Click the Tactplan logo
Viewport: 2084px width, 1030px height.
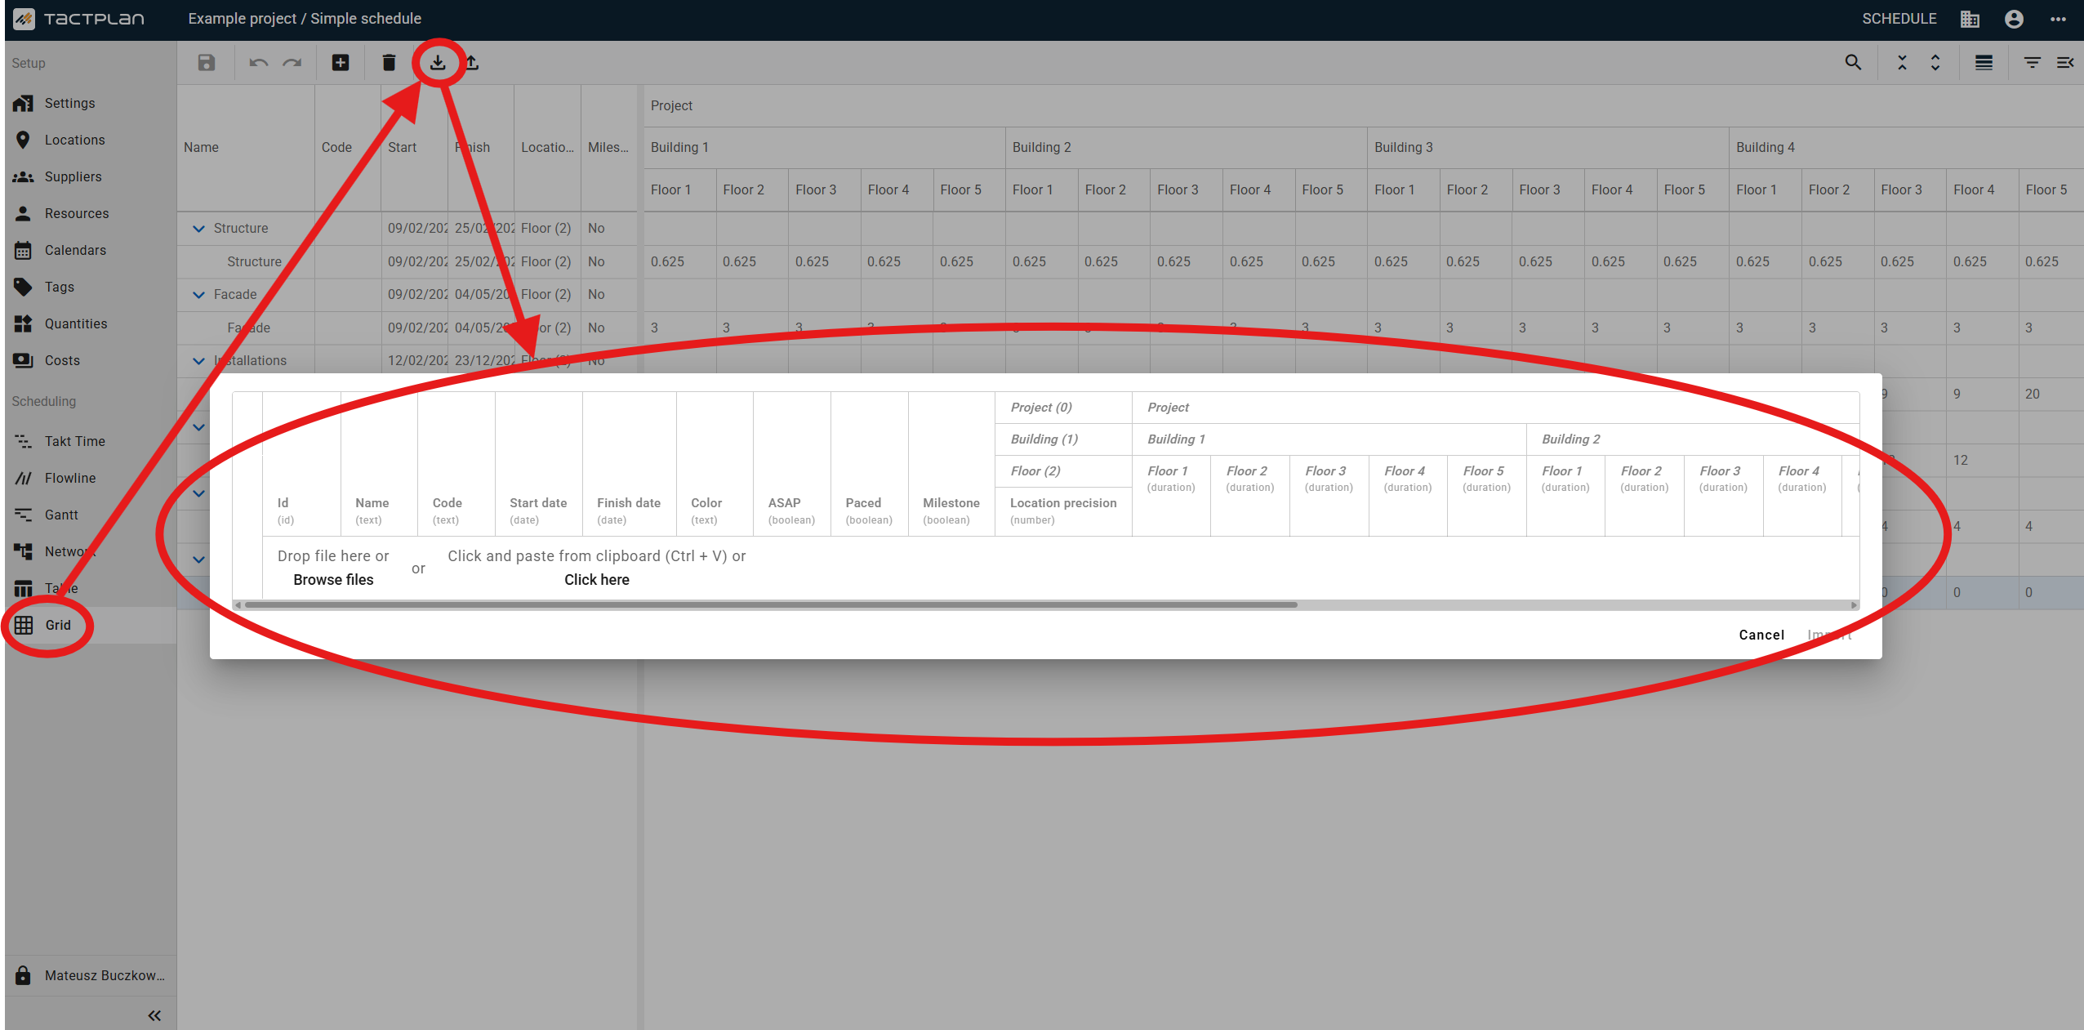[79, 19]
